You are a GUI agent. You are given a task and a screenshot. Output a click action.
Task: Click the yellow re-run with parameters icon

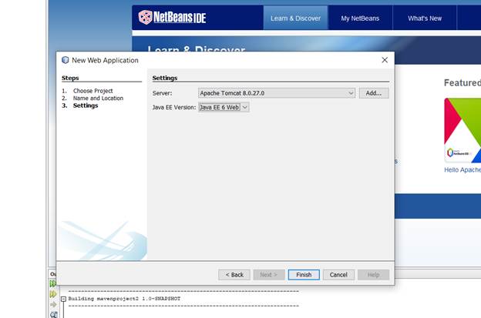53,294
